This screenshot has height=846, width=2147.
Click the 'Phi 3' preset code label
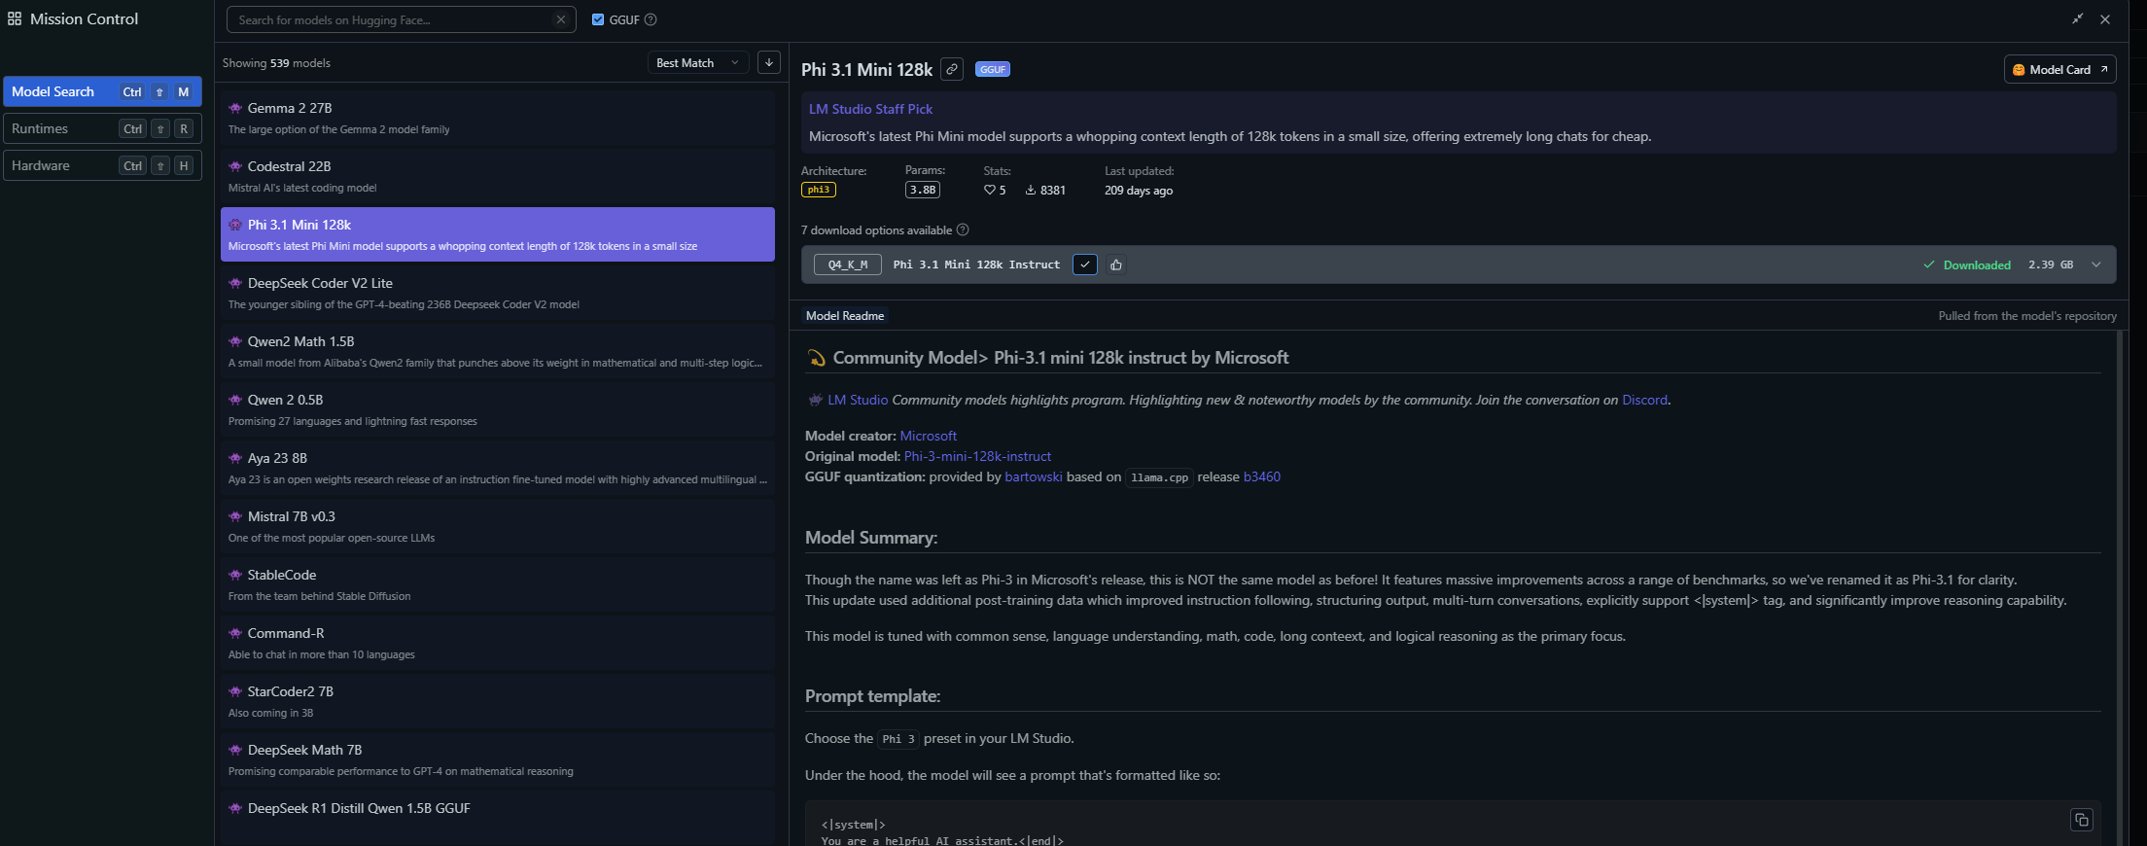click(x=898, y=739)
